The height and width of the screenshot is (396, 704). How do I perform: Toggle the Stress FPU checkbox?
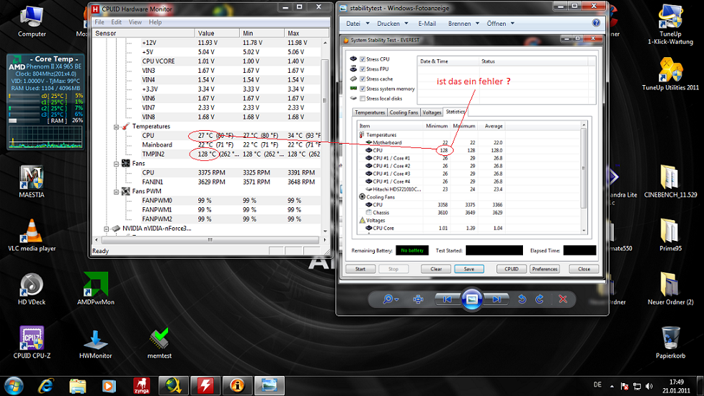[362, 69]
